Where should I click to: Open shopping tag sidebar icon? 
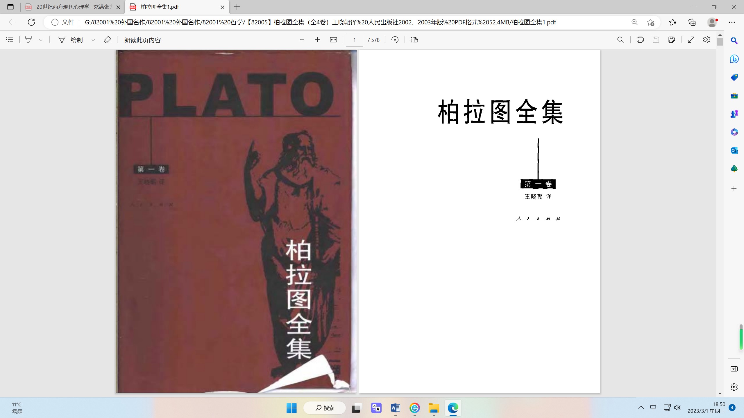point(734,77)
